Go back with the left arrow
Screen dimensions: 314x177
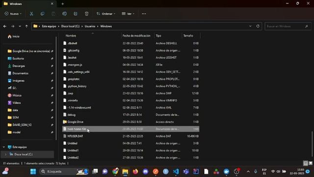coord(5,26)
